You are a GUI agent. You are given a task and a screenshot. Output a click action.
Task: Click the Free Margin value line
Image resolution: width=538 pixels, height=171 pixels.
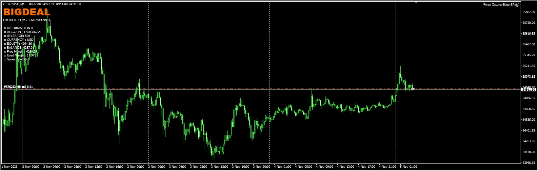click(20, 52)
